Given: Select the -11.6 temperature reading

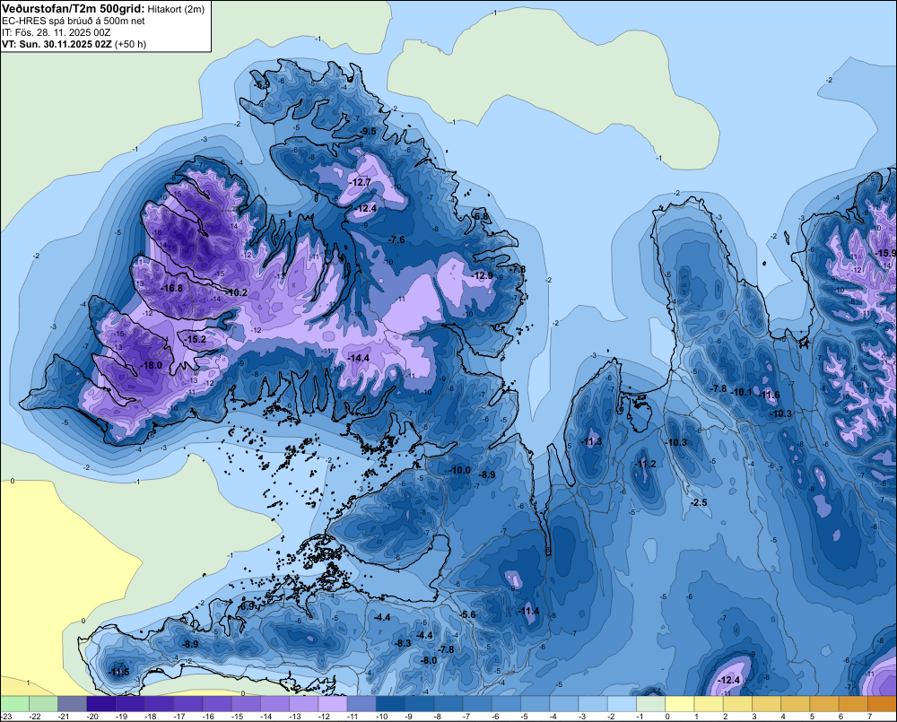Looking at the screenshot, I should [769, 395].
